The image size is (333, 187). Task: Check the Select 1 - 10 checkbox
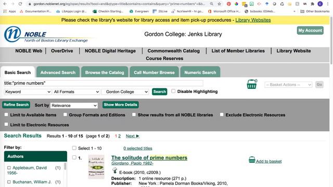[74, 148]
